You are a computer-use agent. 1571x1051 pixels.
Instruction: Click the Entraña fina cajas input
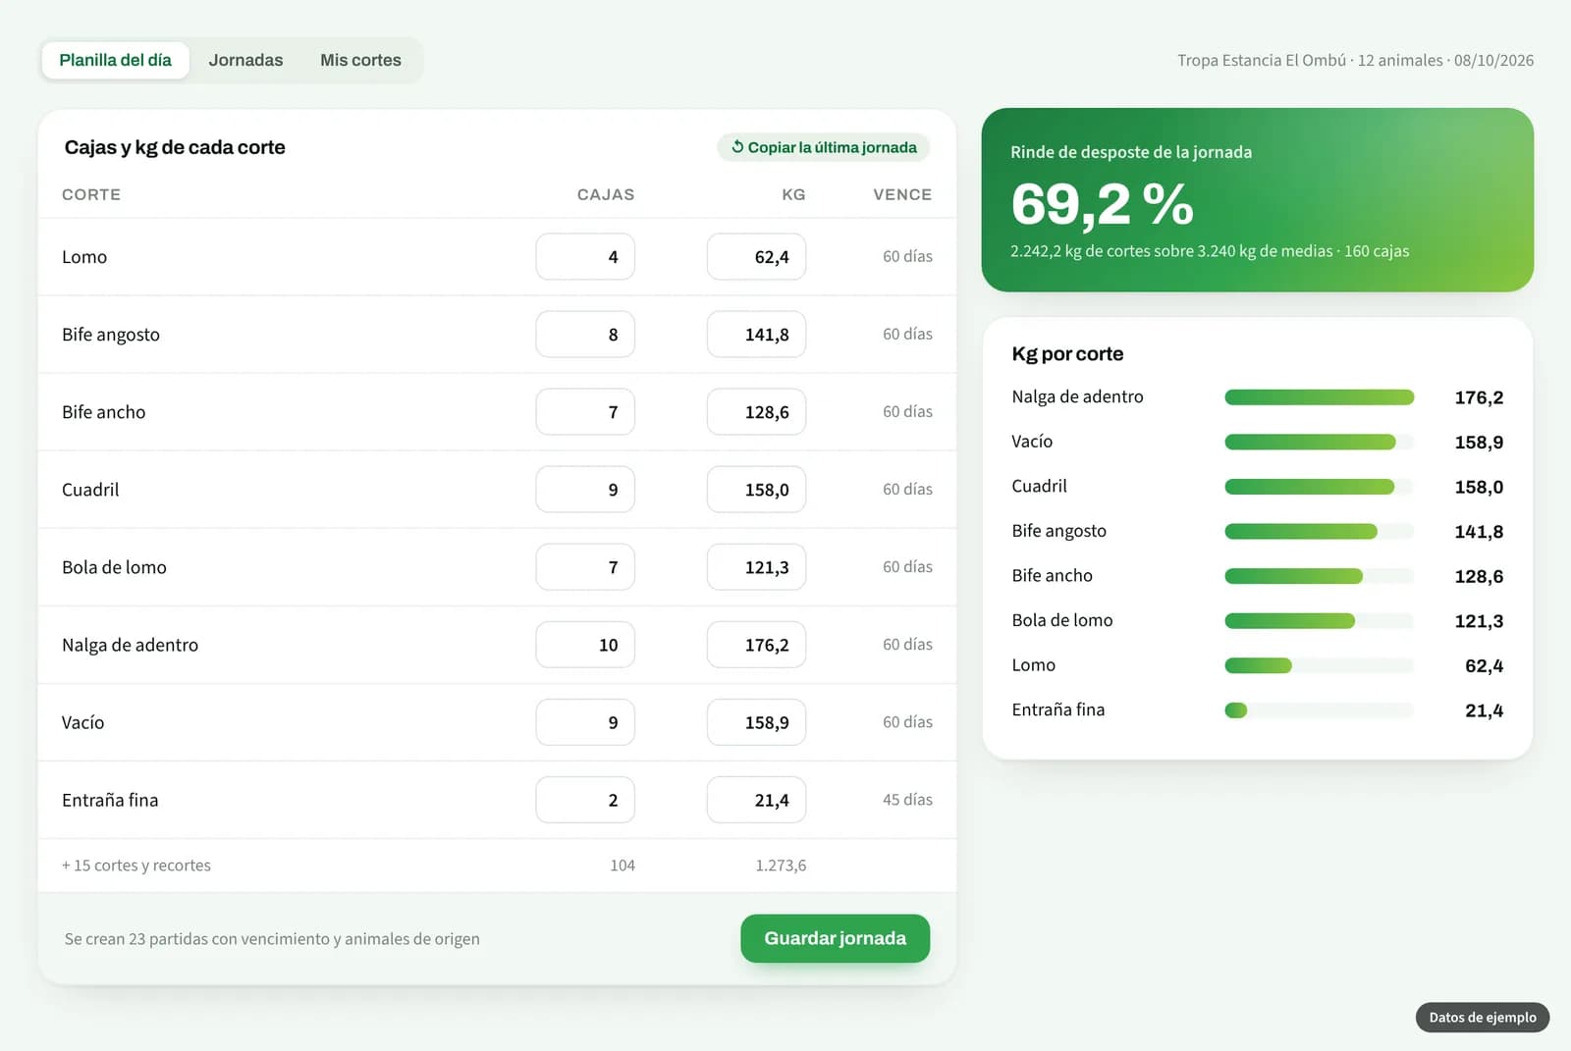(x=585, y=799)
